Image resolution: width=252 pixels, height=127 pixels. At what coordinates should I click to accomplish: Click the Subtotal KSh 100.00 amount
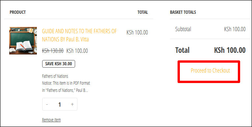235,29
